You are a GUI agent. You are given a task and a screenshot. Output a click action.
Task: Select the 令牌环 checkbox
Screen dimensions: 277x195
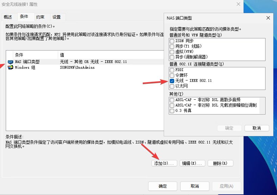pos(172,75)
